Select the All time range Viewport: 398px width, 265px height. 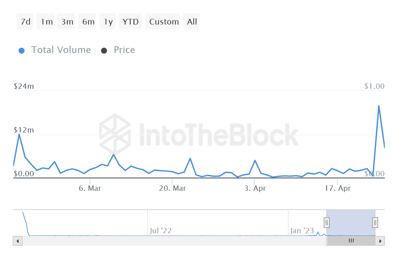point(191,21)
